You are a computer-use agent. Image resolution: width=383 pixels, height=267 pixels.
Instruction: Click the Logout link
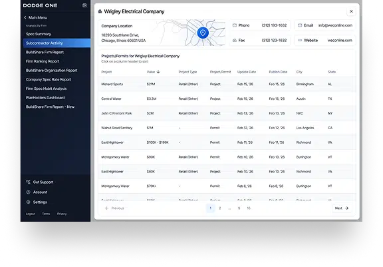[31, 214]
